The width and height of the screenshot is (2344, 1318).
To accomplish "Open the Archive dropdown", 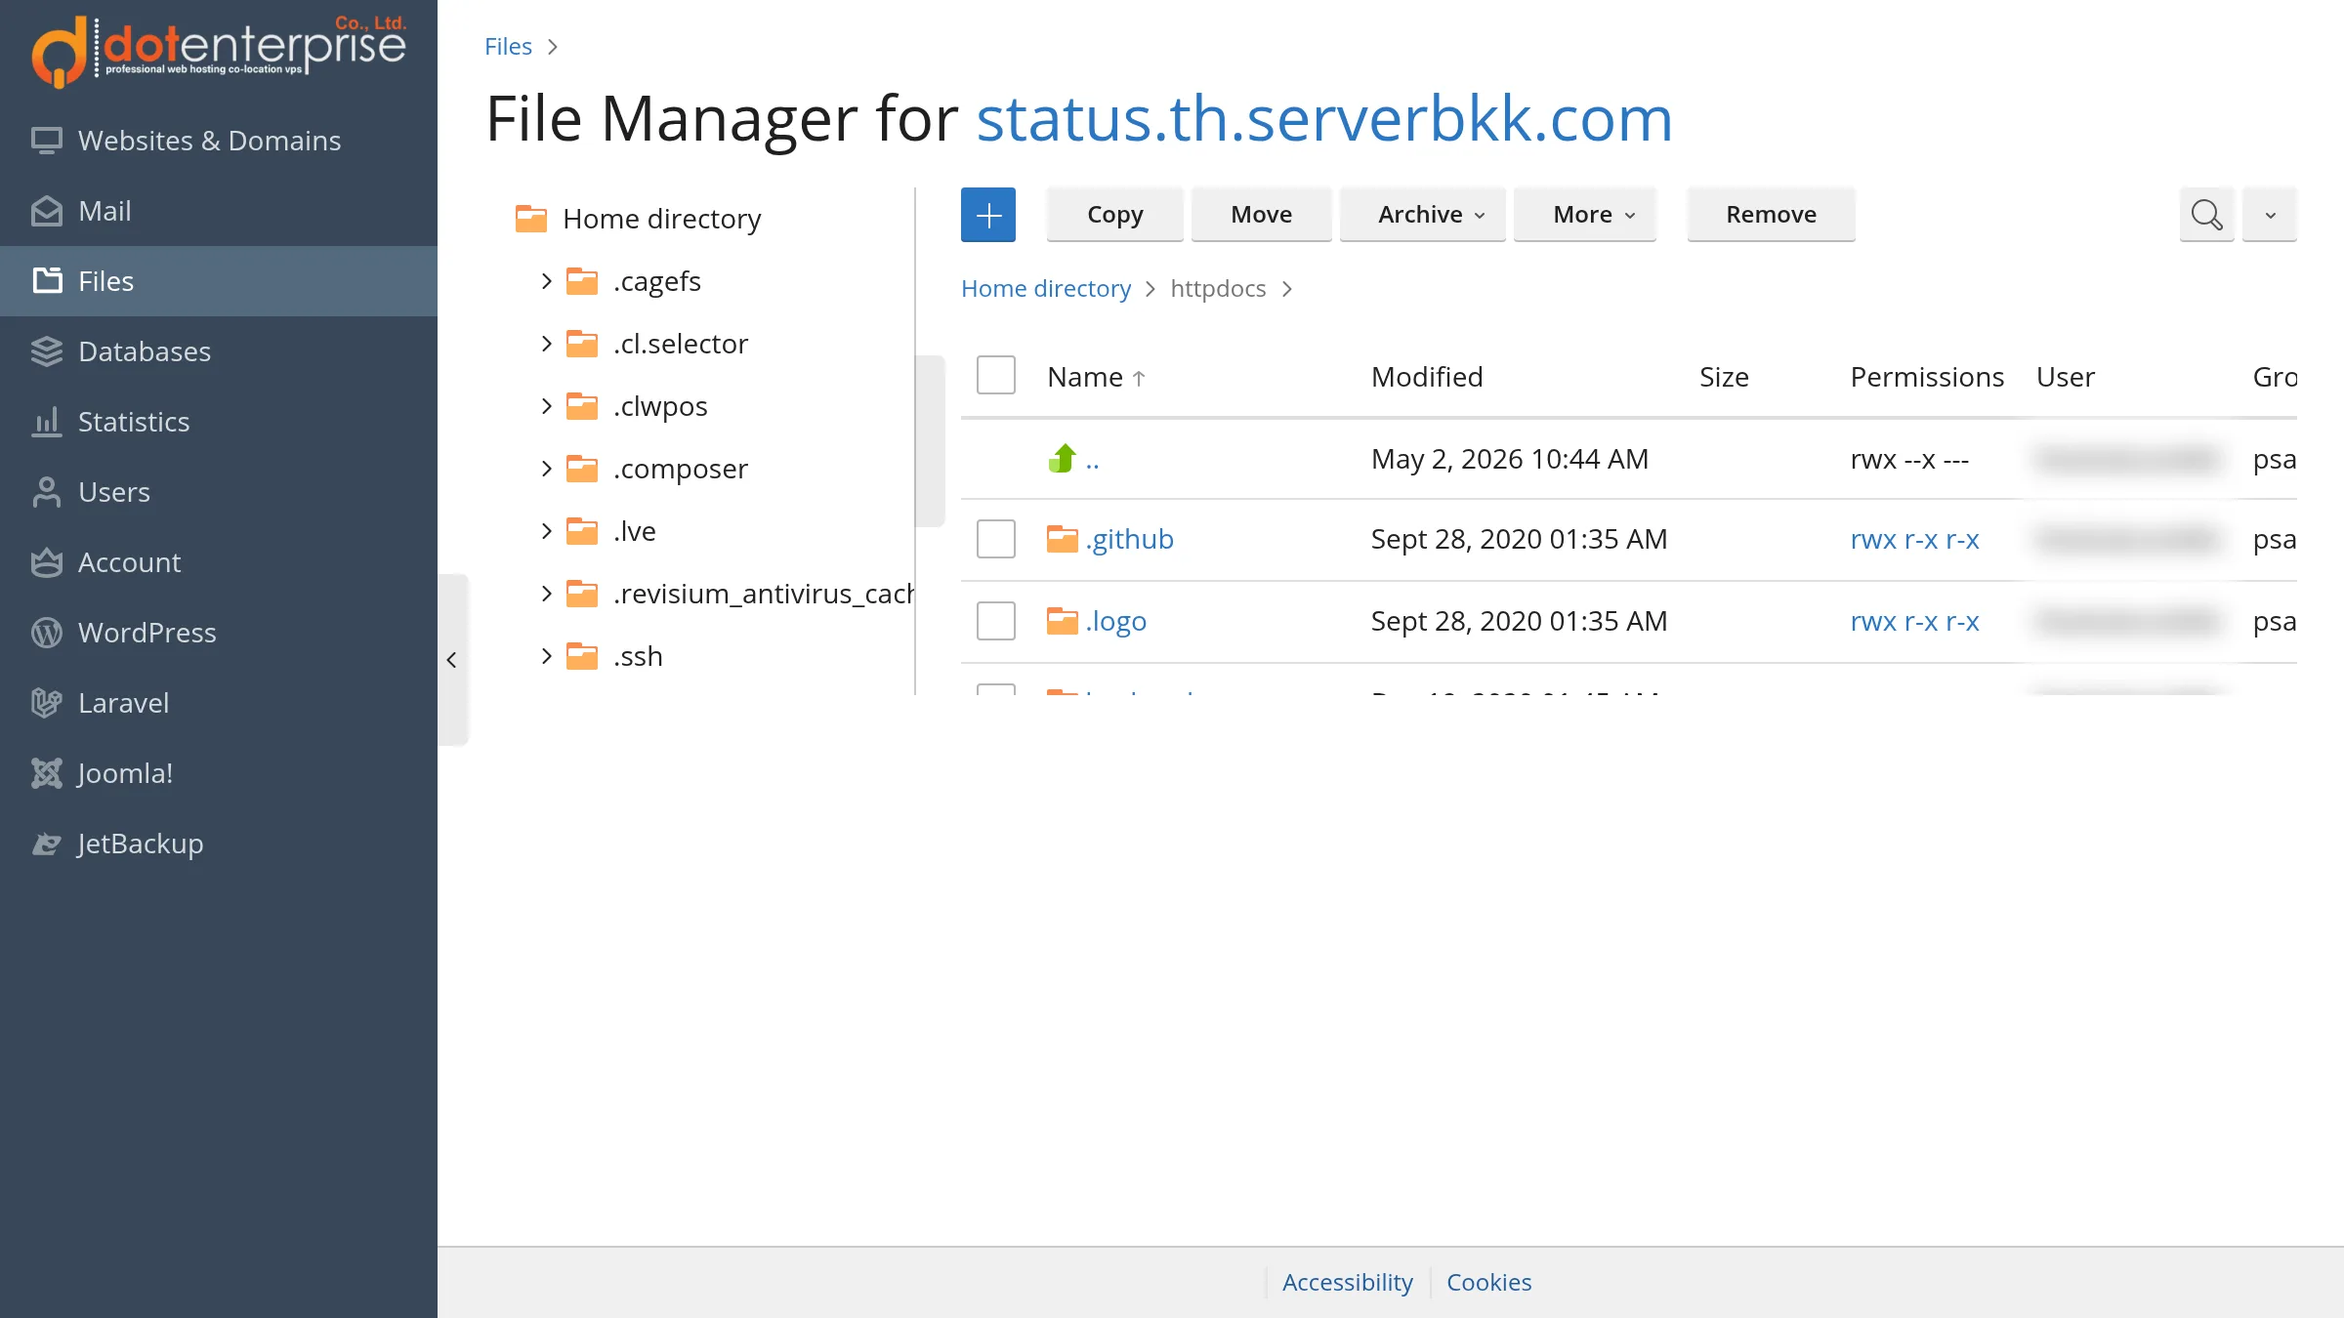I will point(1422,215).
